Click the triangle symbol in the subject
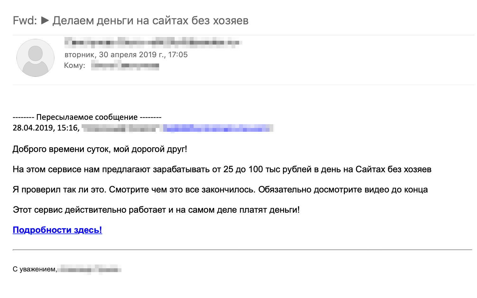The width and height of the screenshot is (477, 298). (x=45, y=21)
